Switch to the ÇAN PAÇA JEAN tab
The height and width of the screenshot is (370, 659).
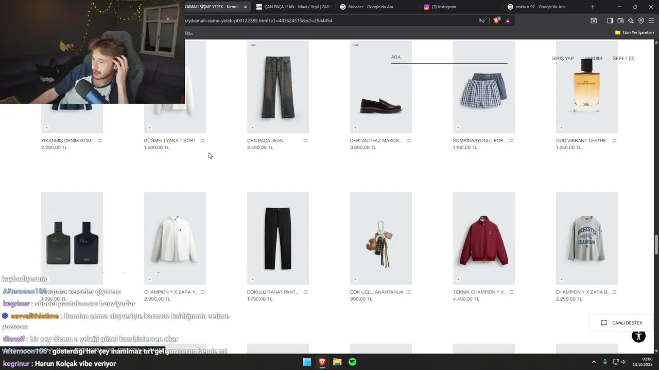293,7
